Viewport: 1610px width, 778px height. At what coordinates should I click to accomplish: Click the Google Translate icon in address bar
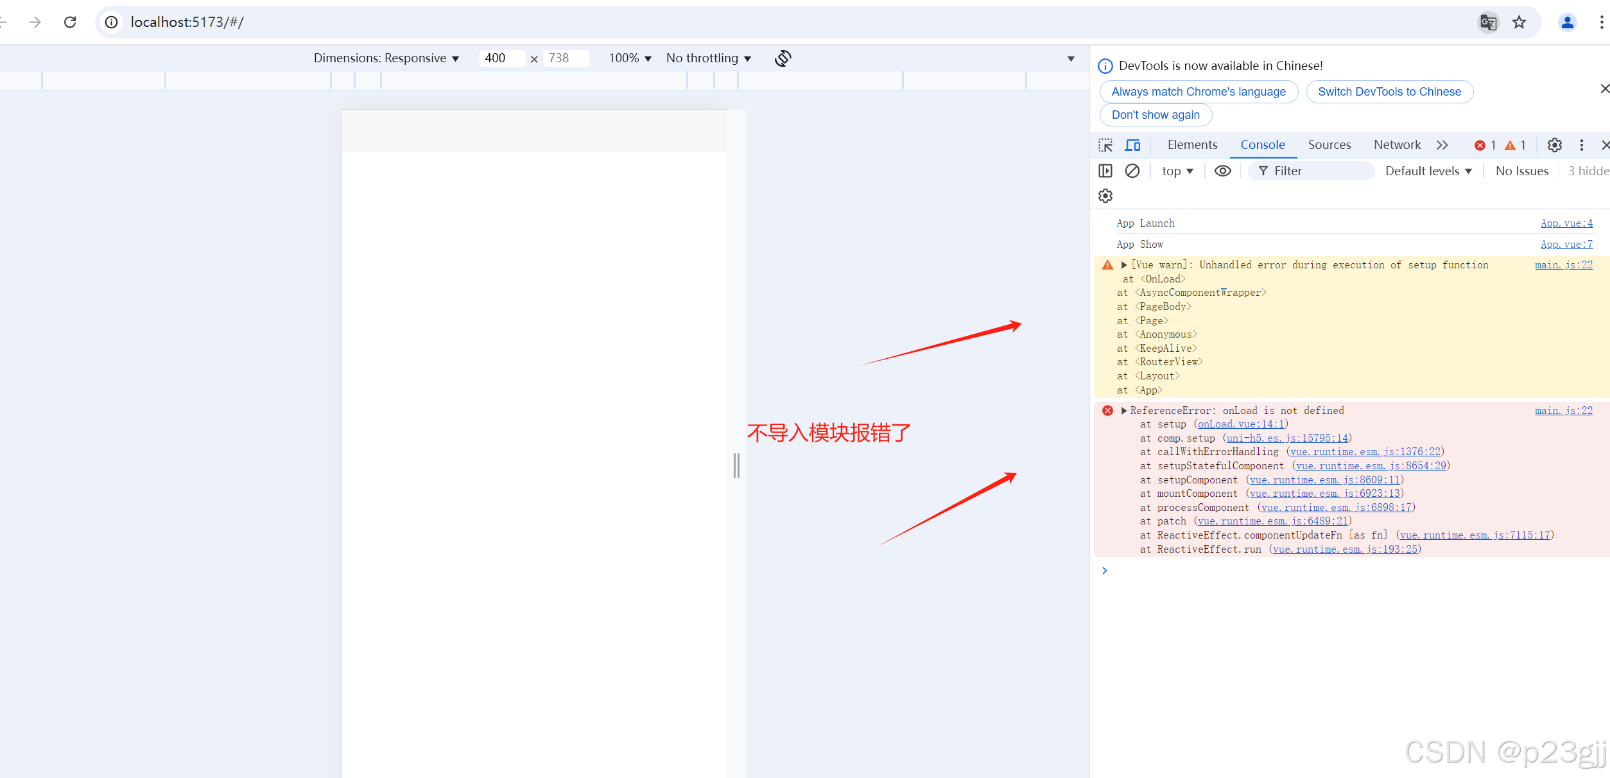point(1488,22)
